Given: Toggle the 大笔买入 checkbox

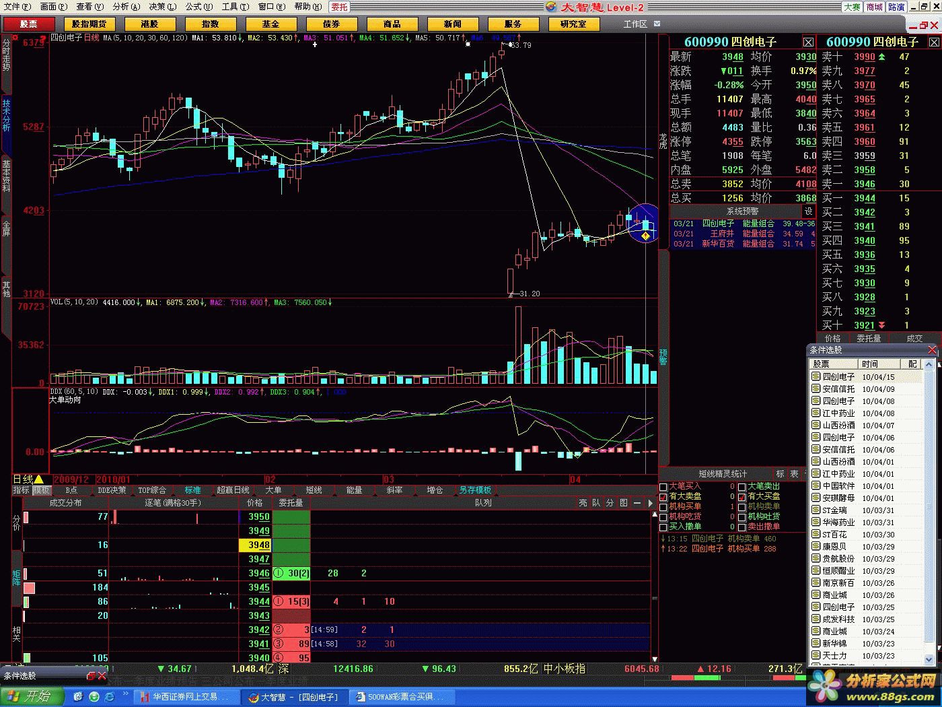Looking at the screenshot, I should pyautogui.click(x=664, y=487).
